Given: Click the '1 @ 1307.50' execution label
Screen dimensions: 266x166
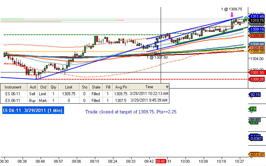Looking at the screenshot, I should point(157,57).
